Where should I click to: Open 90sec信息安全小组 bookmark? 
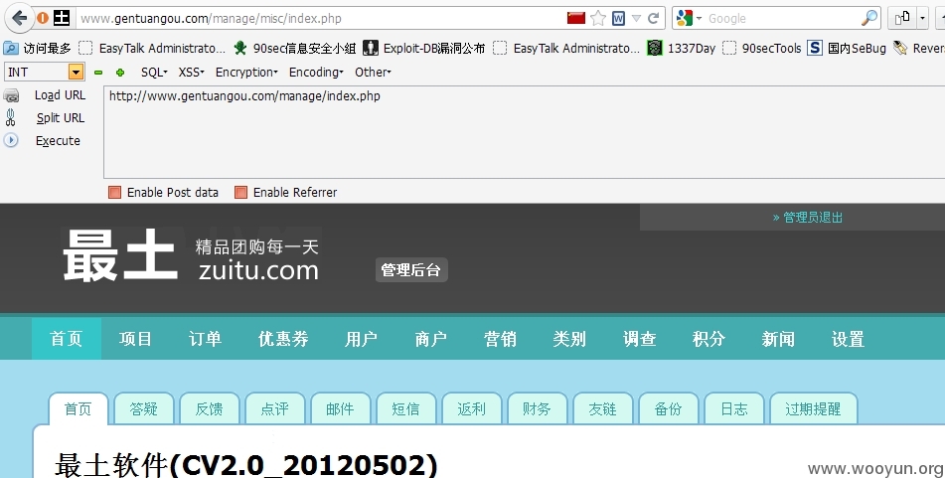point(295,49)
